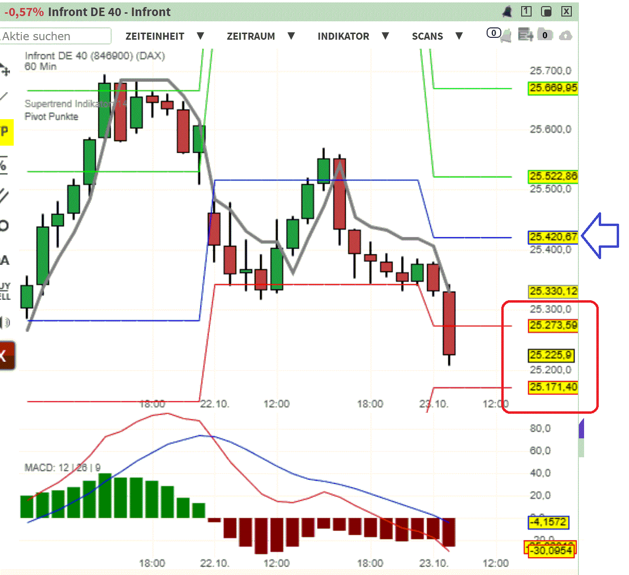This screenshot has width=629, height=575.
Task: Click the Supertrend Indikator label
Action: (x=75, y=104)
